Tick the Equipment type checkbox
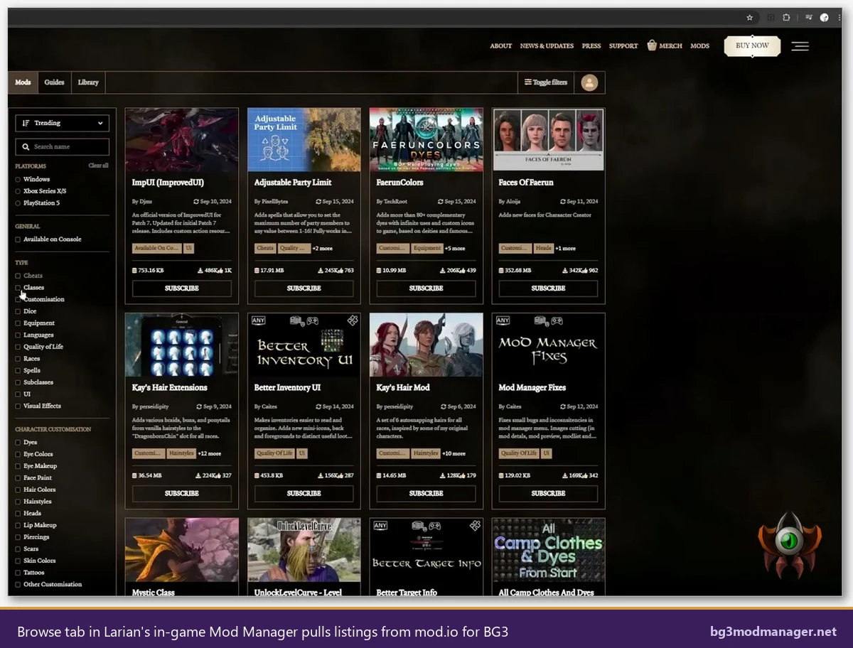The height and width of the screenshot is (648, 853). pyautogui.click(x=18, y=323)
